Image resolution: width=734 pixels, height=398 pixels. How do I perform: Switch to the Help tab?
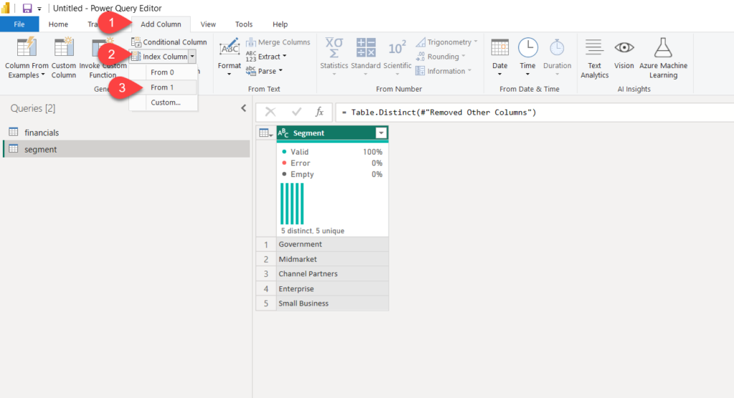pyautogui.click(x=280, y=24)
